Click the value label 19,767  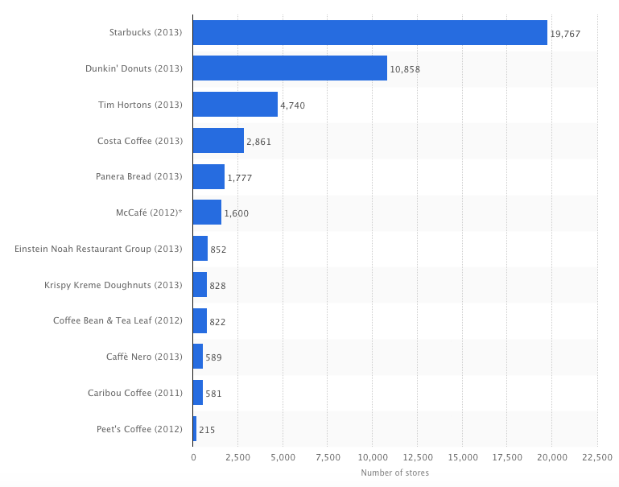pyautogui.click(x=565, y=34)
